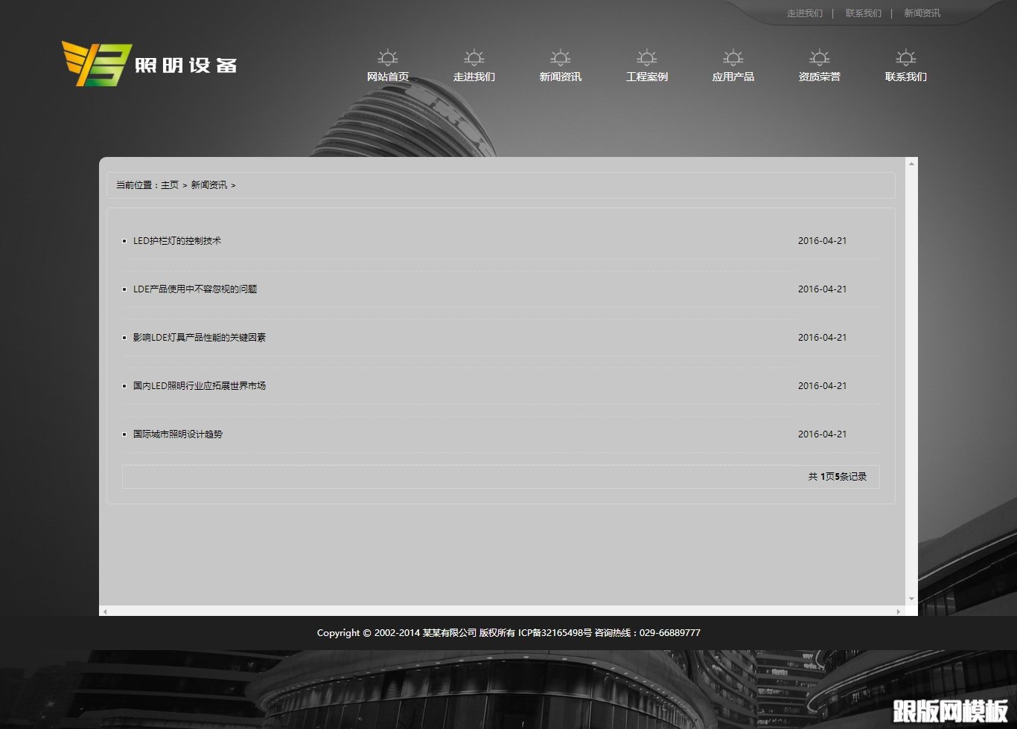Click the hotline number 029-66889777
This screenshot has width=1017, height=729.
670,633
